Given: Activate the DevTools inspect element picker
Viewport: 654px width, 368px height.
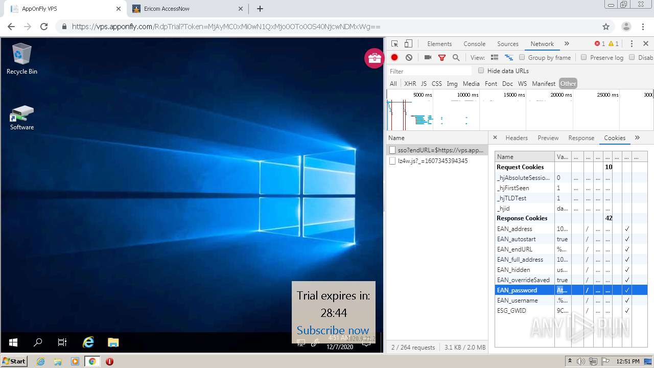Looking at the screenshot, I should [x=394, y=44].
